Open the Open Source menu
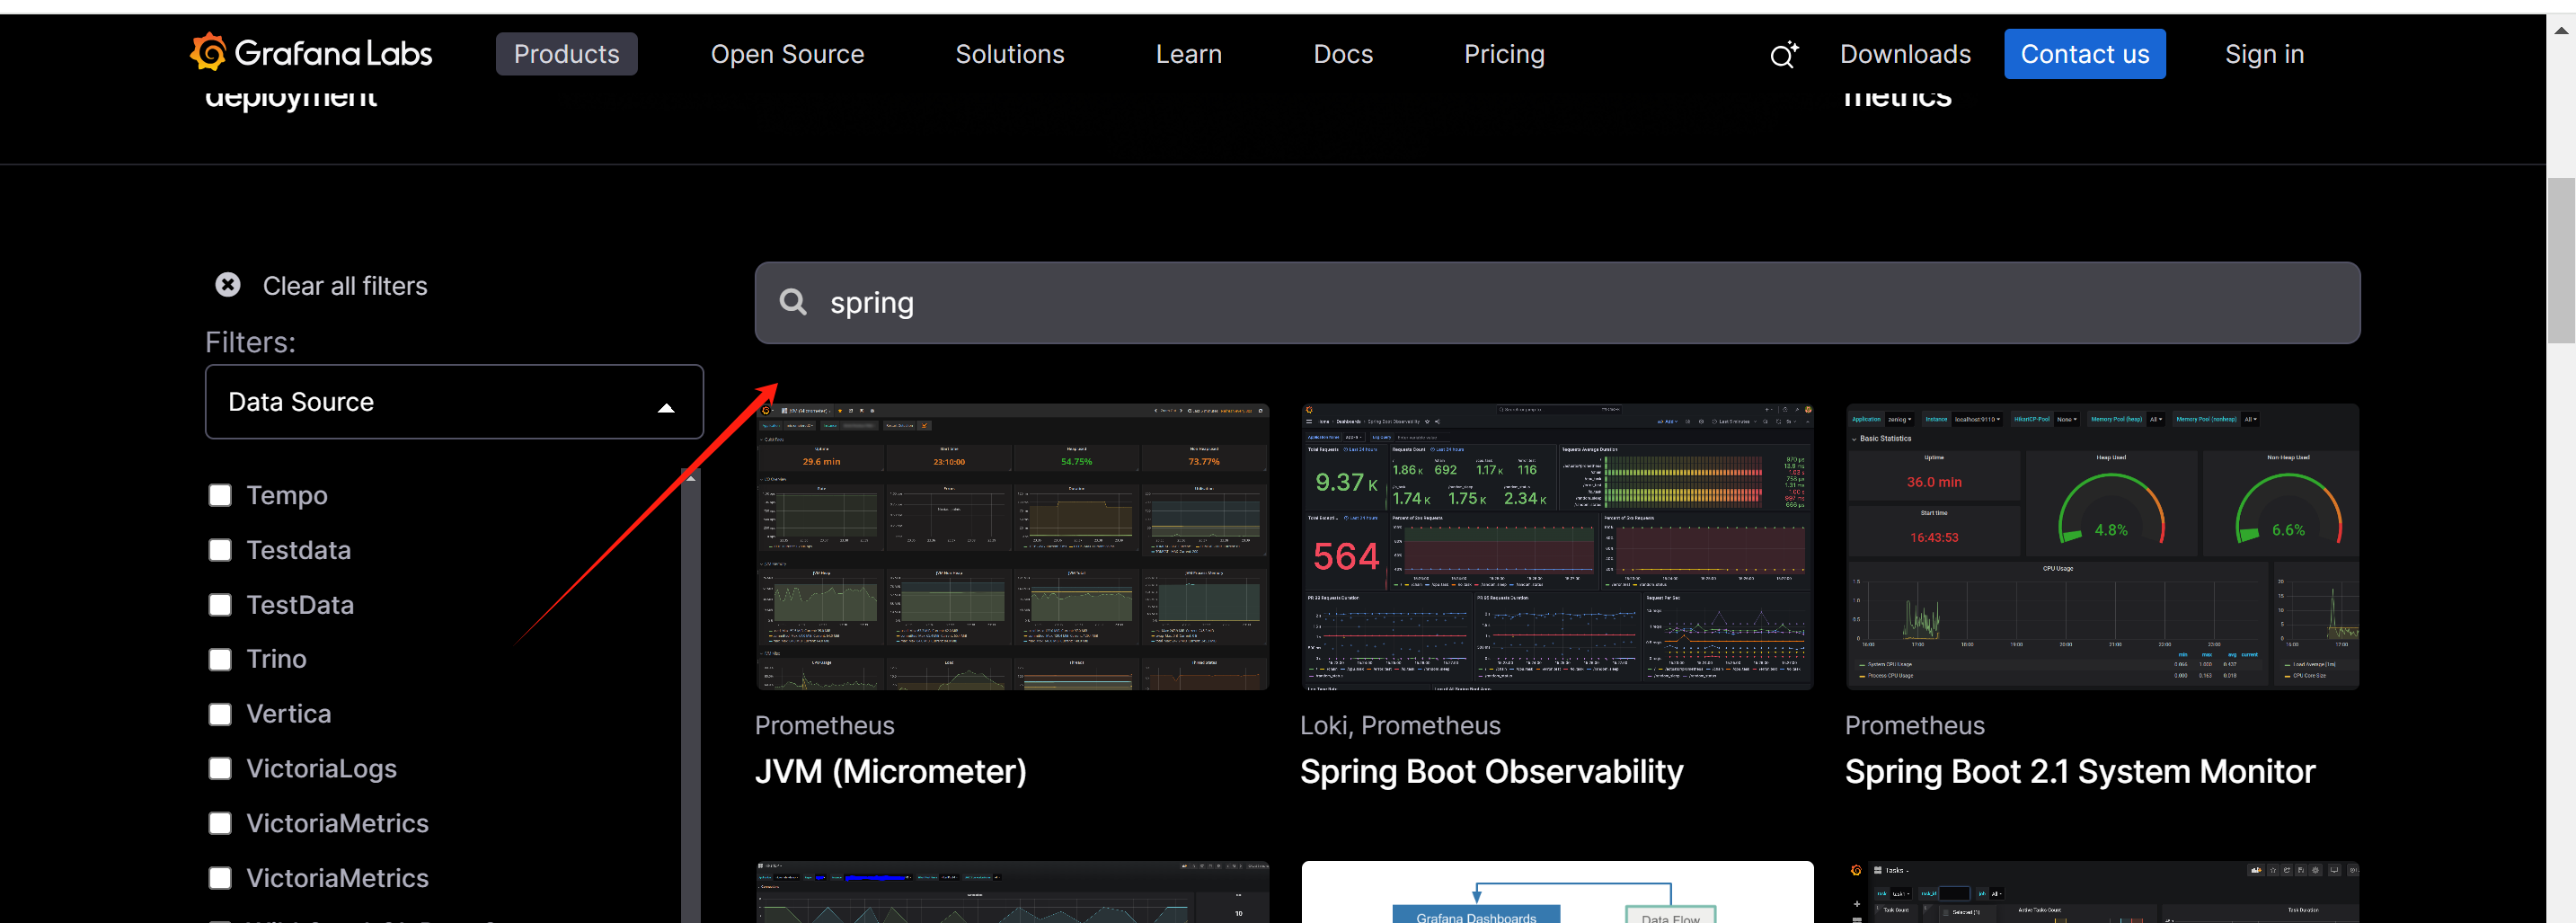2576x923 pixels. pyautogui.click(x=787, y=54)
